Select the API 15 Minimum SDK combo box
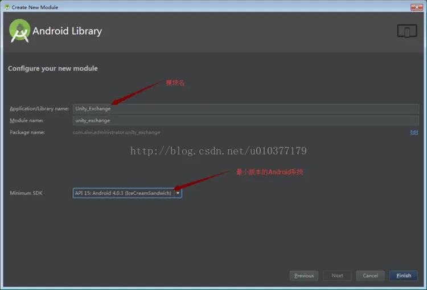Image resolution: width=427 pixels, height=290 pixels. [x=127, y=193]
